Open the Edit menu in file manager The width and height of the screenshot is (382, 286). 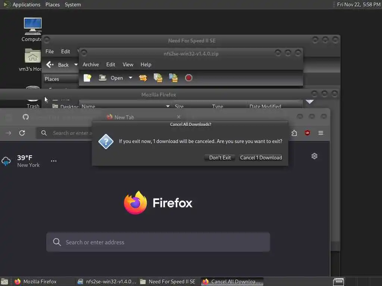click(x=65, y=51)
